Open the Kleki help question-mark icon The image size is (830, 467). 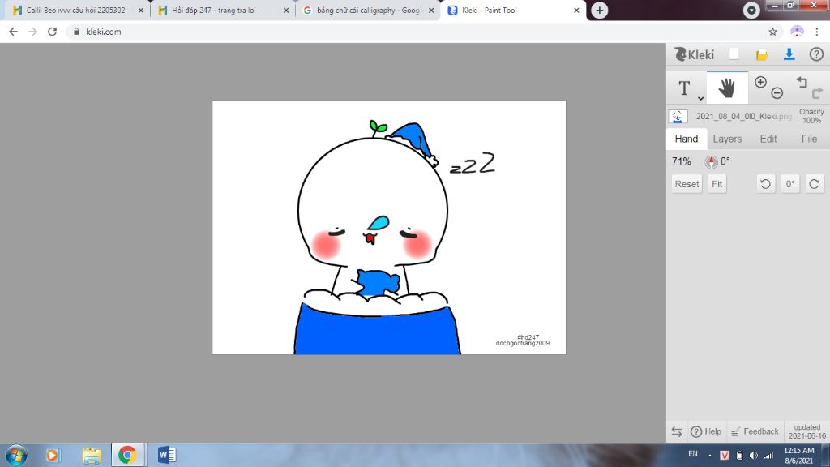coord(816,54)
